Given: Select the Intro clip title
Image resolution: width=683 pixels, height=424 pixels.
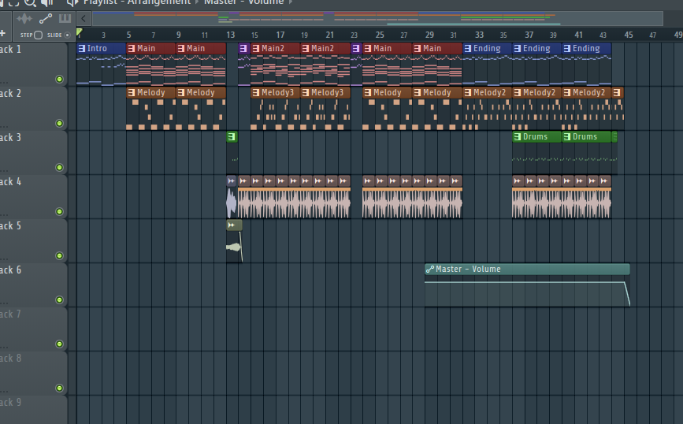Looking at the screenshot, I should coord(97,48).
